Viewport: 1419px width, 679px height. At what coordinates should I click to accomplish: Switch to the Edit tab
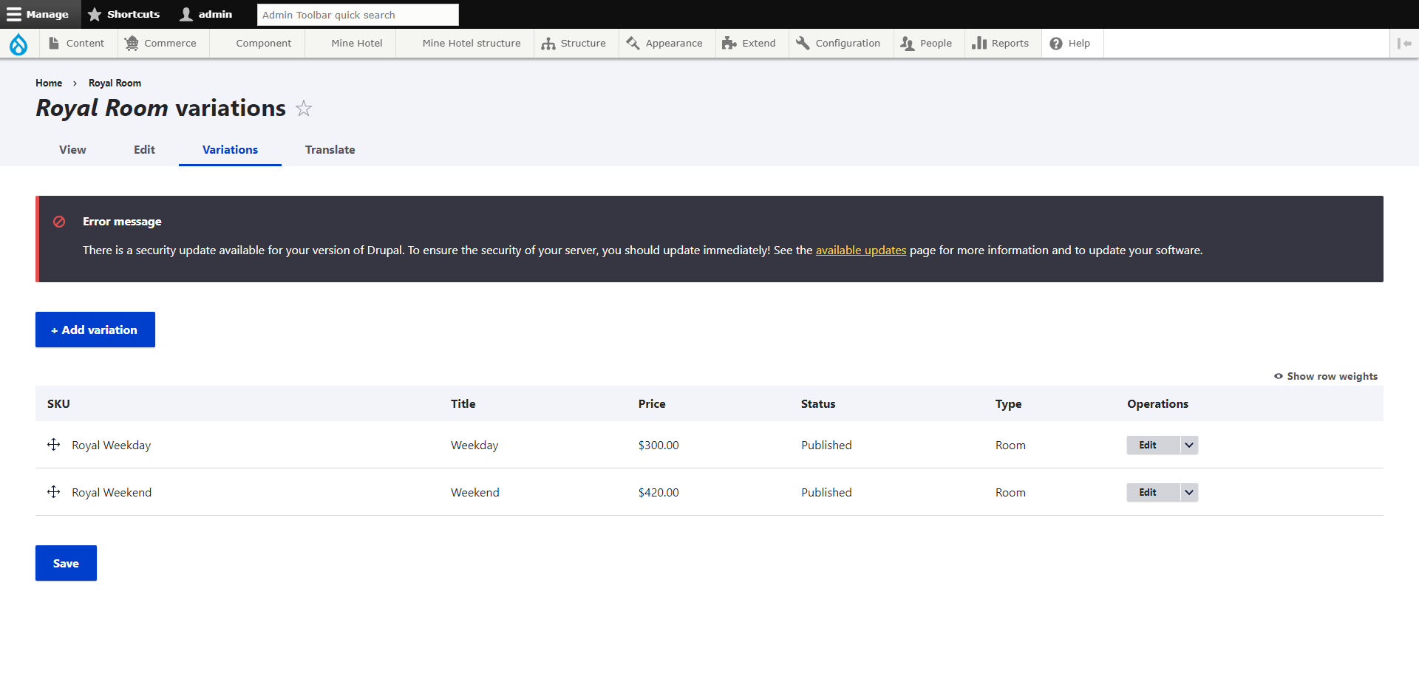tap(144, 150)
